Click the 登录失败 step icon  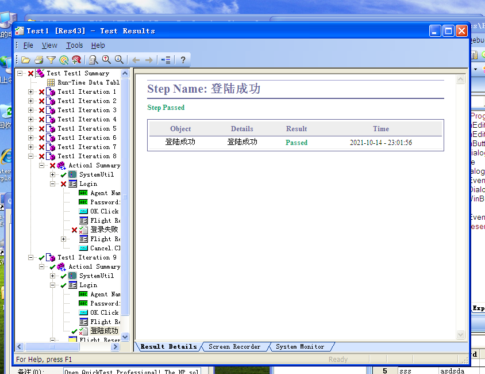click(x=83, y=230)
